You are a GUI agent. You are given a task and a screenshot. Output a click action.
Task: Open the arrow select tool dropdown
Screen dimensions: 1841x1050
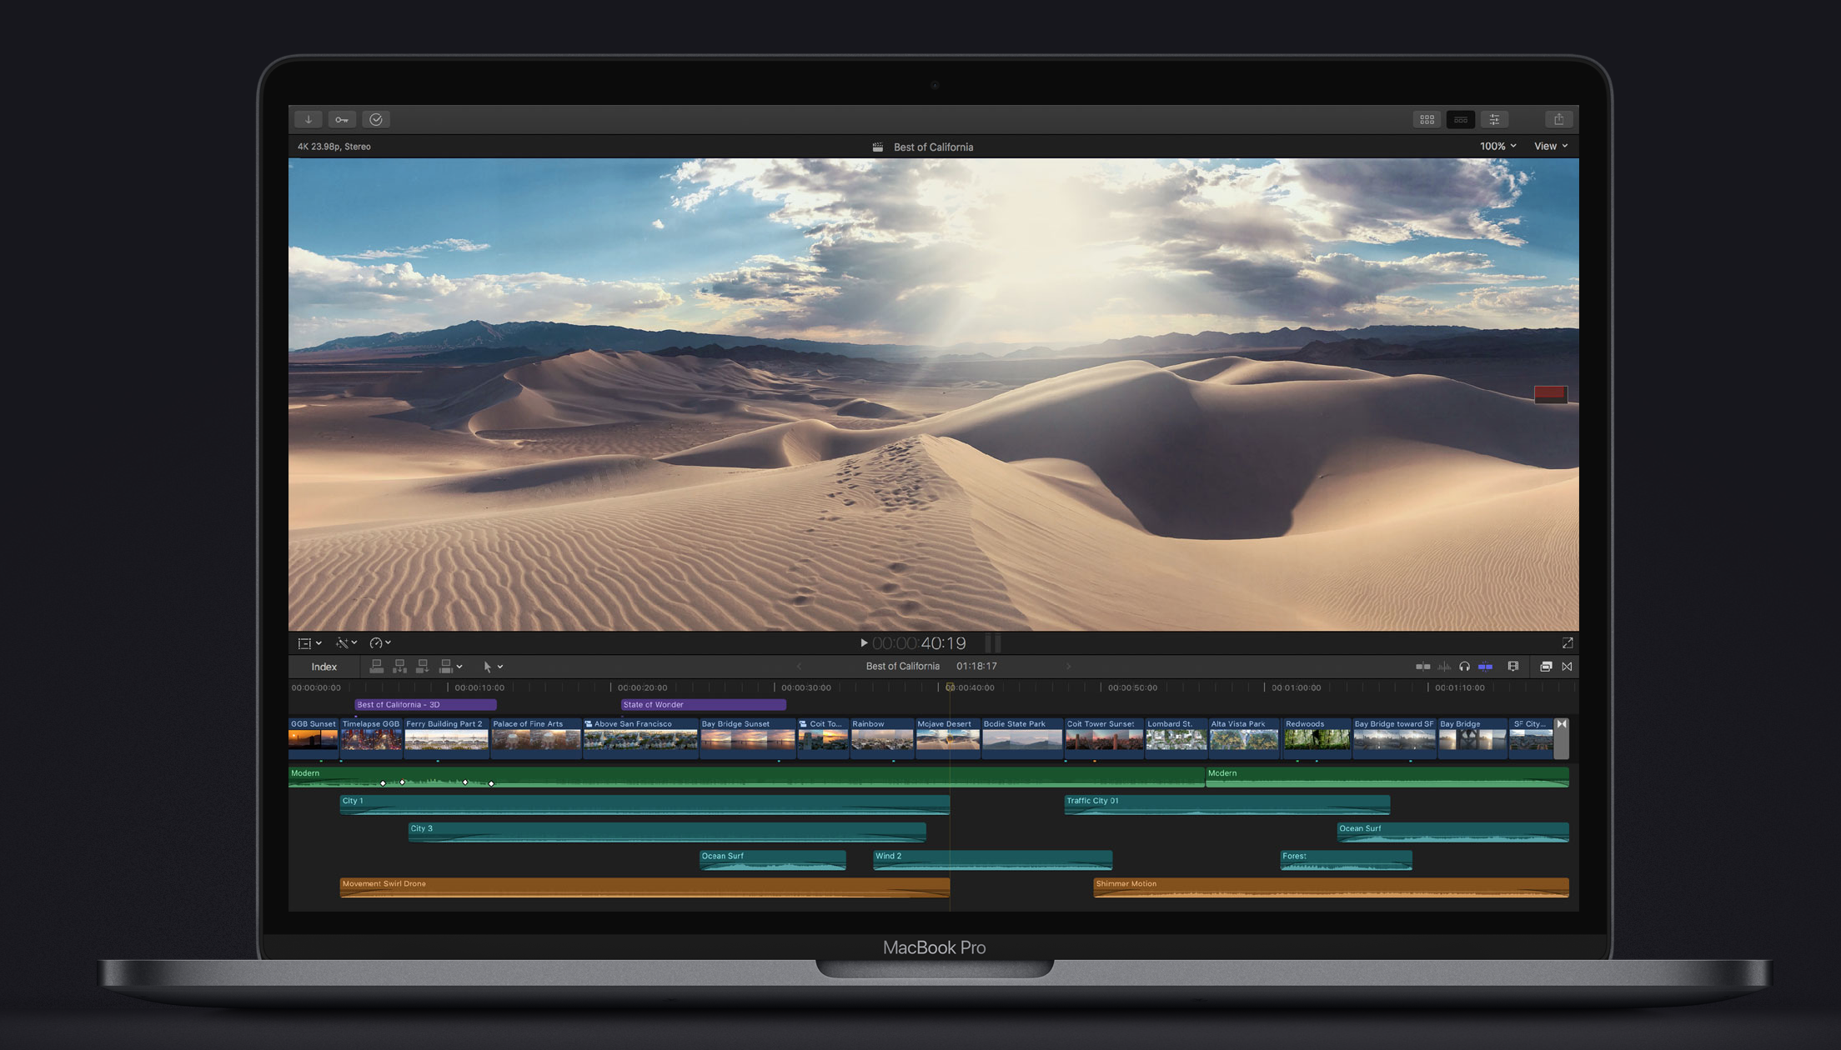[493, 667]
